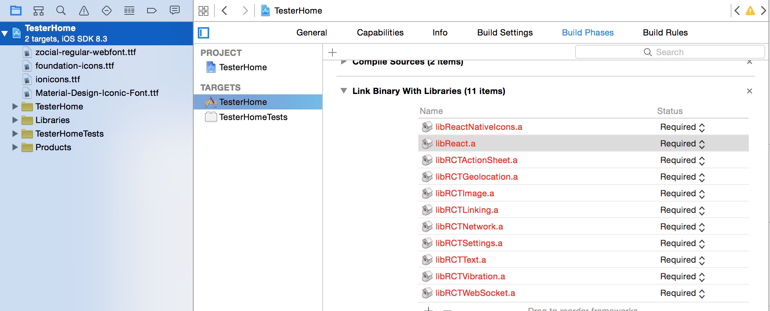Image resolution: width=770 pixels, height=311 pixels.
Task: Click the TesterHome jump bar item
Action: click(x=292, y=11)
